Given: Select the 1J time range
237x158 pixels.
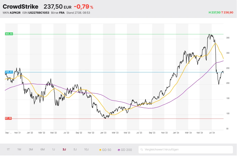Looking at the screenshot, I should click(53, 149).
